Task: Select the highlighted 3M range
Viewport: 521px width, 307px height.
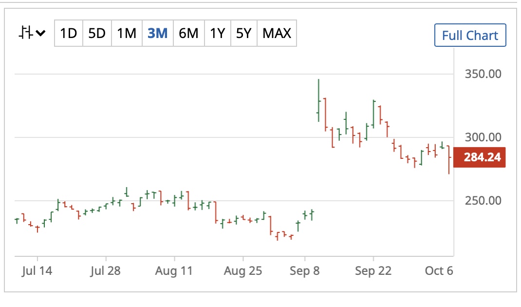Action: 157,33
